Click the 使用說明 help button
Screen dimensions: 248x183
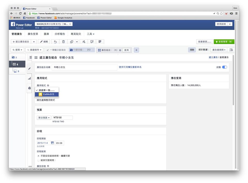221,24
